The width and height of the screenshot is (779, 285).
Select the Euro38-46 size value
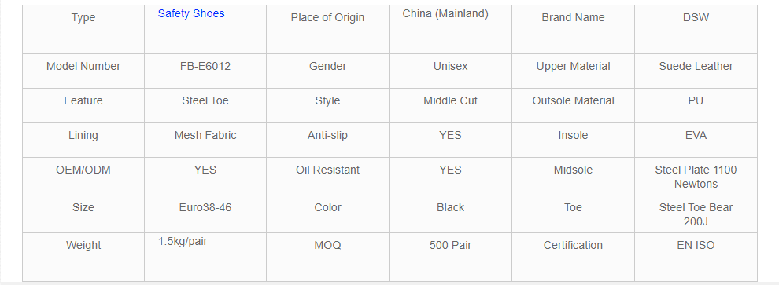point(205,208)
